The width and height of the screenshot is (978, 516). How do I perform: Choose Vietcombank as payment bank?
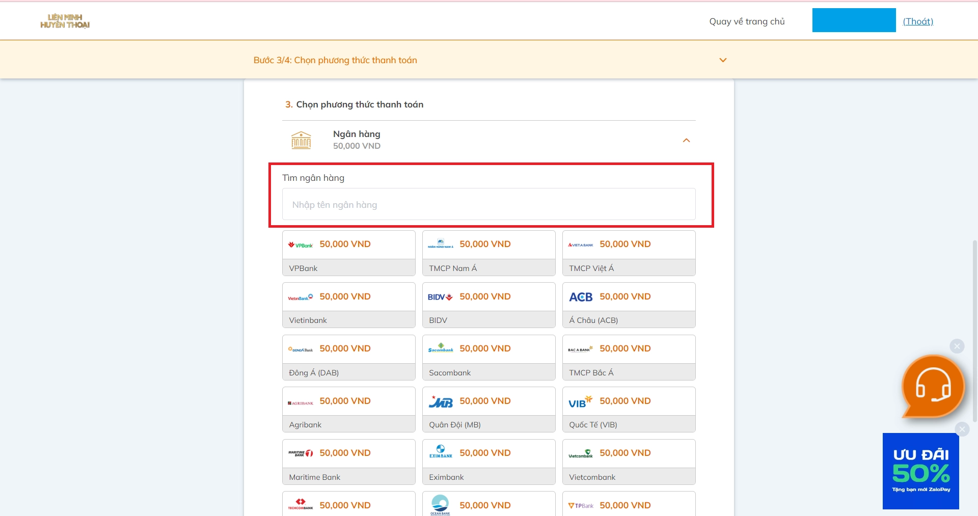tap(629, 462)
